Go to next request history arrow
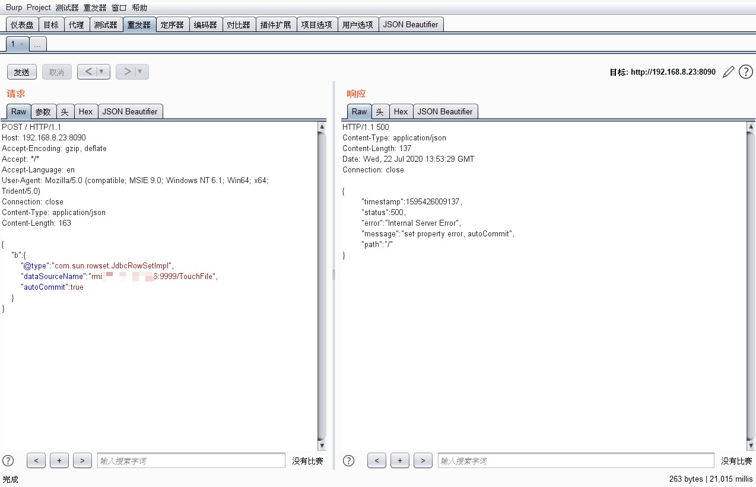The width and height of the screenshot is (756, 487). click(x=126, y=72)
